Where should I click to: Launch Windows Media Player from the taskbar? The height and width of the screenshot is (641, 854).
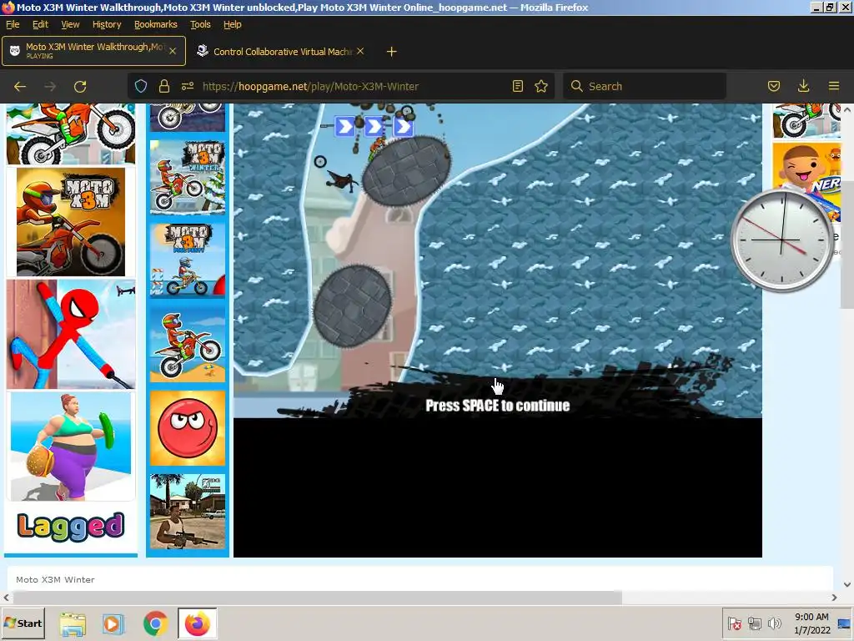113,624
